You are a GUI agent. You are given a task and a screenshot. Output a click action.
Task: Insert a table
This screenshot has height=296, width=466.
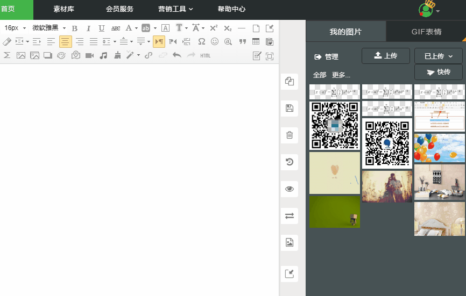click(256, 41)
